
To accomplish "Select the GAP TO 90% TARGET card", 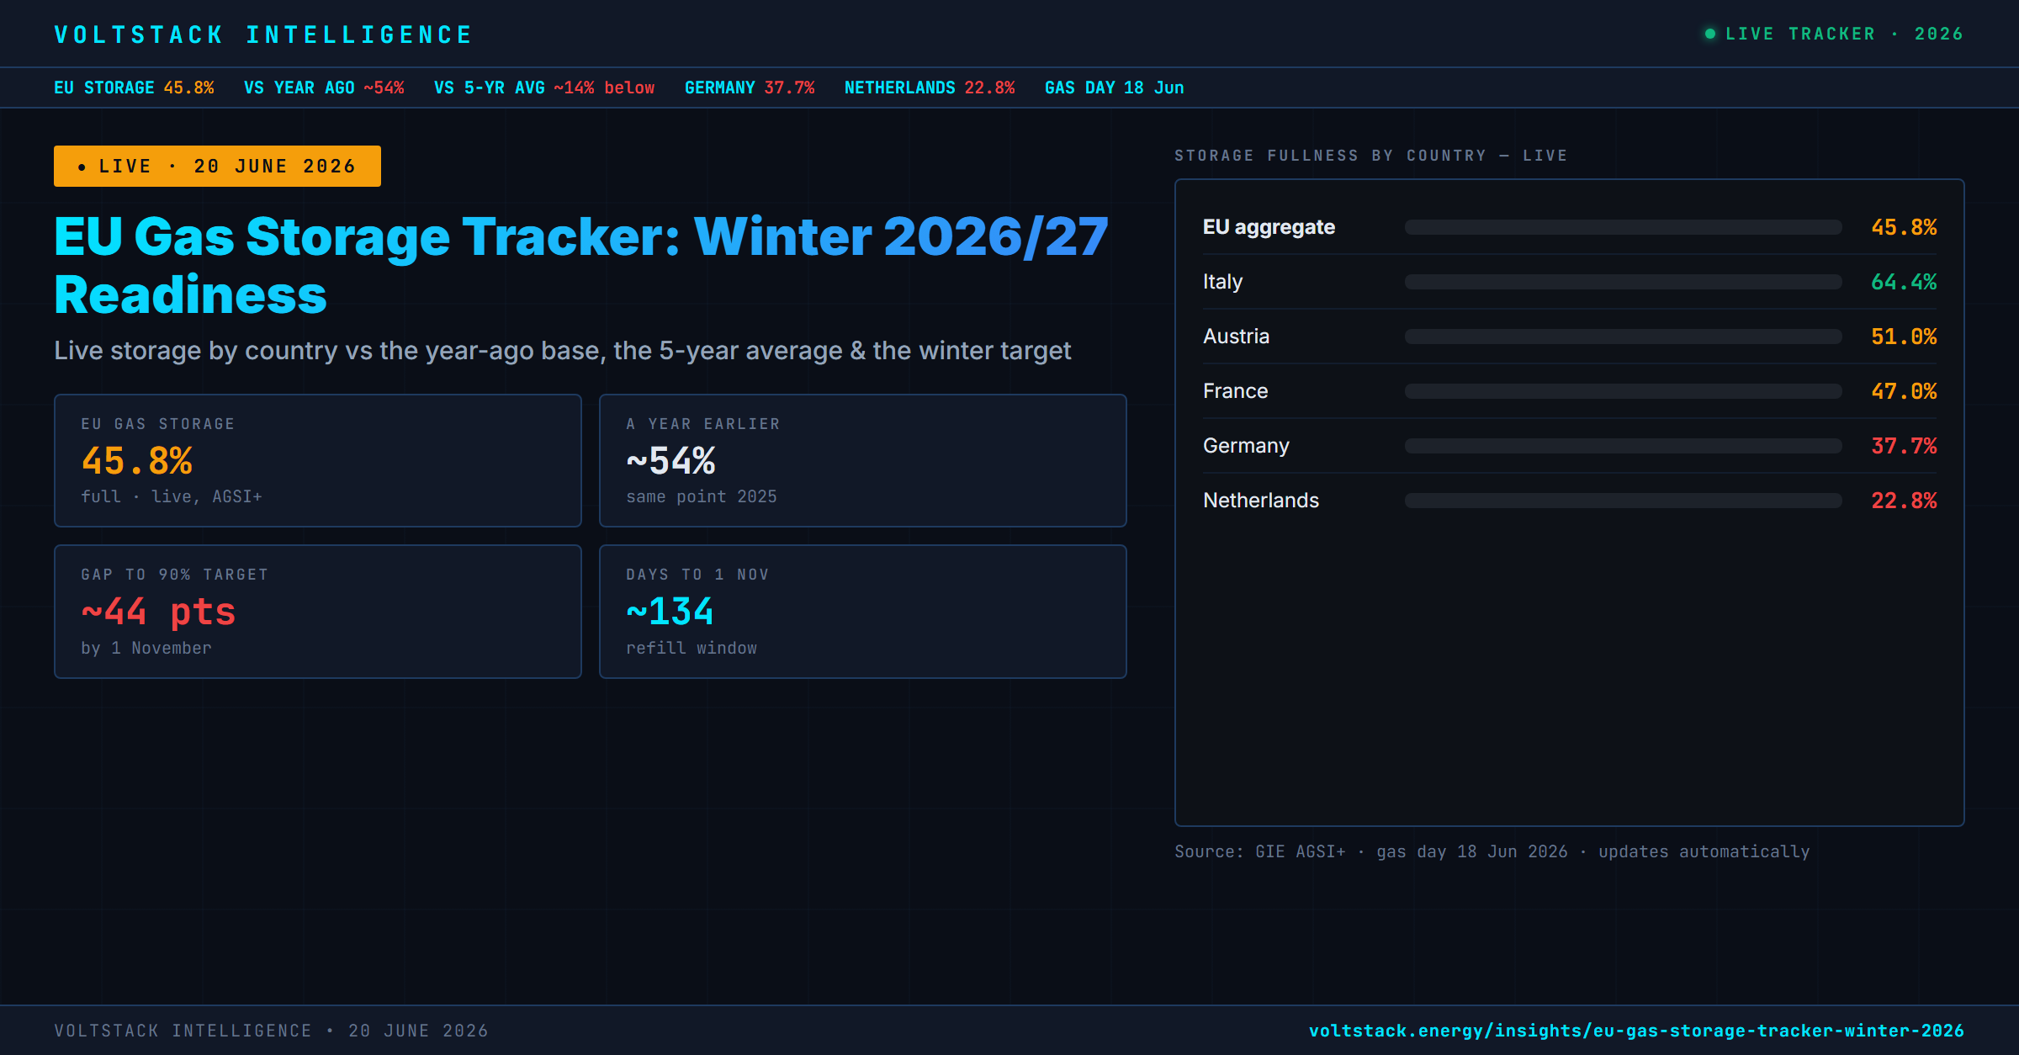I will tap(318, 612).
